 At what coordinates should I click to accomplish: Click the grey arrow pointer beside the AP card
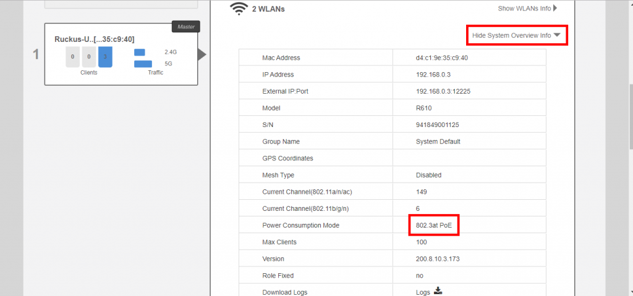[202, 55]
